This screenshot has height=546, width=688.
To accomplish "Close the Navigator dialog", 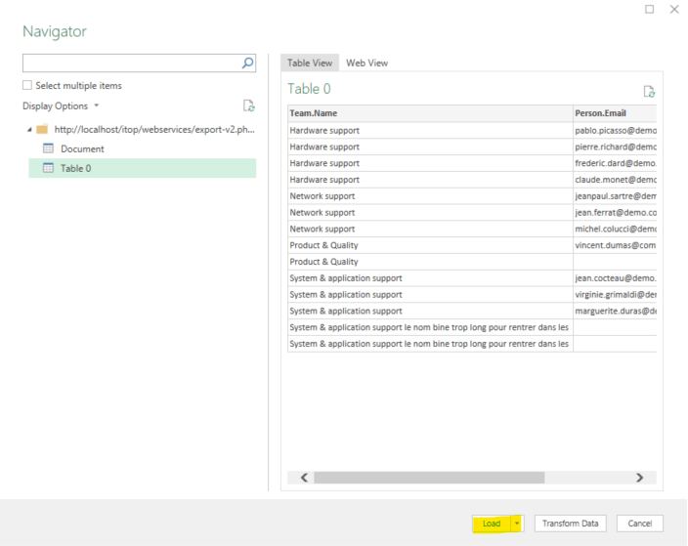I will pyautogui.click(x=673, y=10).
